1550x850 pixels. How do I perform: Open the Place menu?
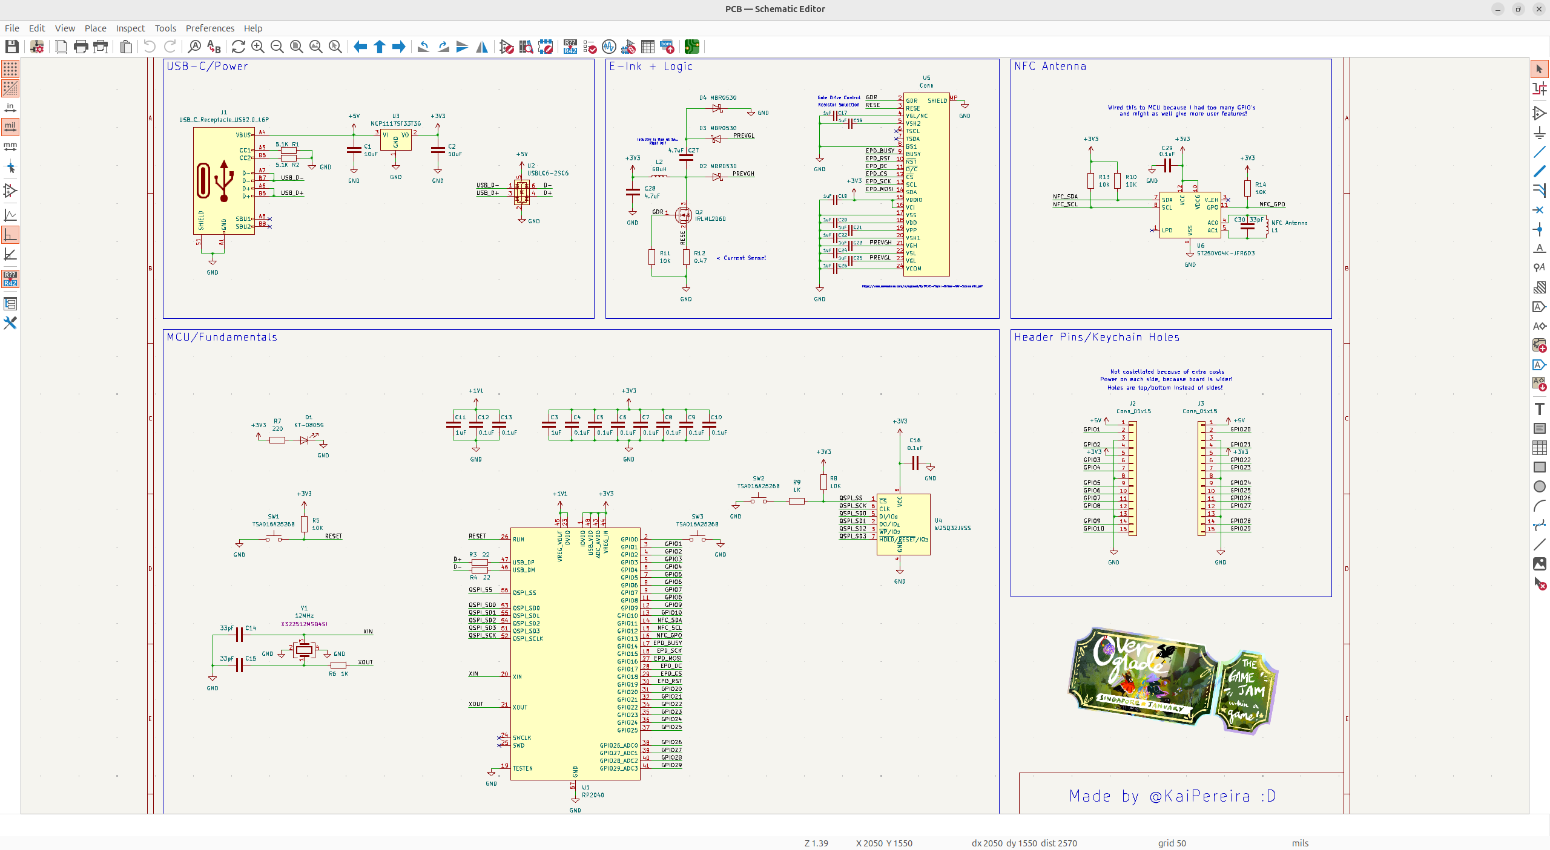[96, 28]
